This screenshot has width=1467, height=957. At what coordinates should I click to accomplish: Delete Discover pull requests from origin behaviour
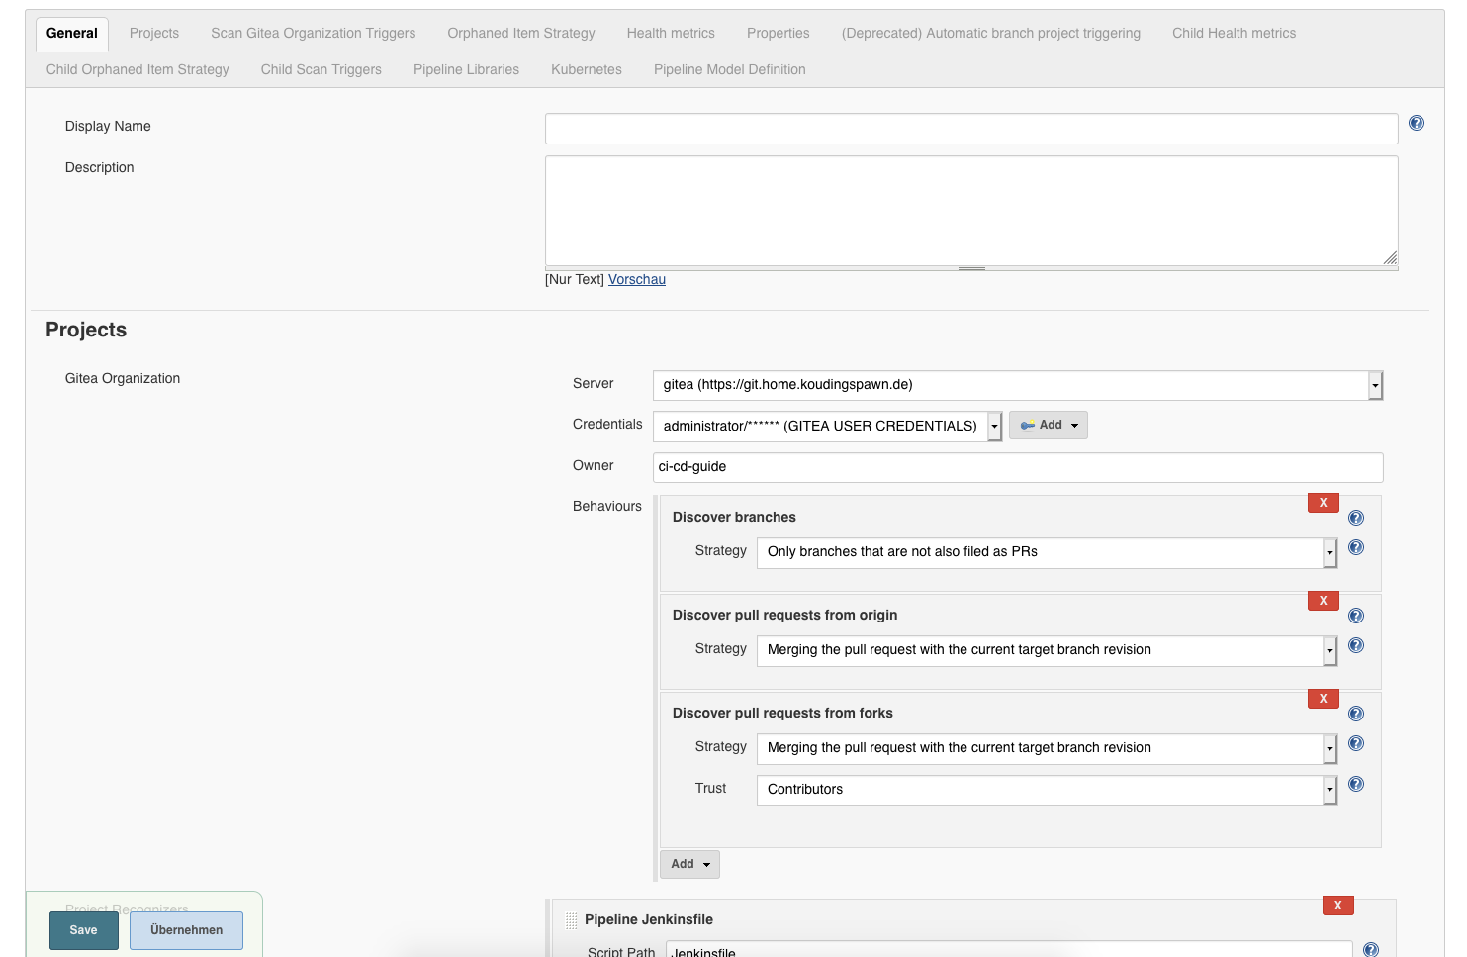tap(1323, 601)
